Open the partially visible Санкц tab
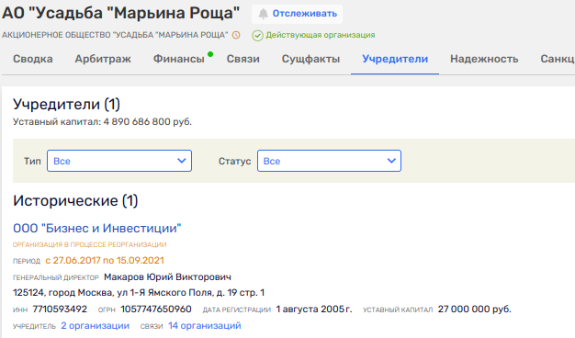Viewport: 575px width, 338px height. click(558, 59)
